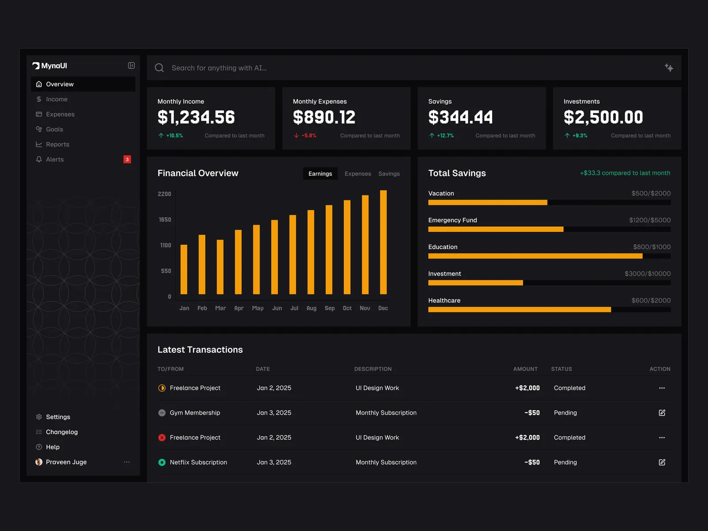The width and height of the screenshot is (708, 531).
Task: Select the Earnings chart tab
Action: point(320,173)
